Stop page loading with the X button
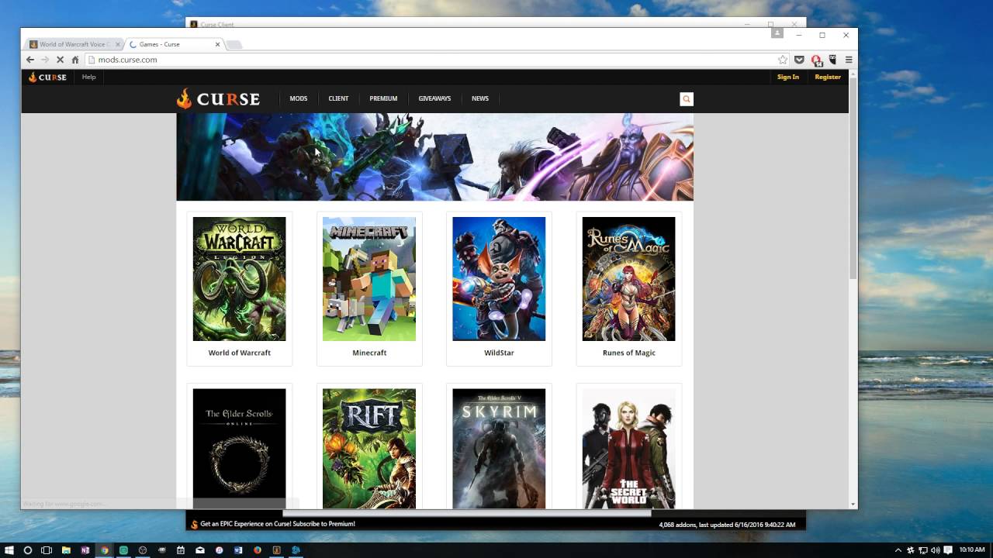The image size is (993, 558). (60, 60)
